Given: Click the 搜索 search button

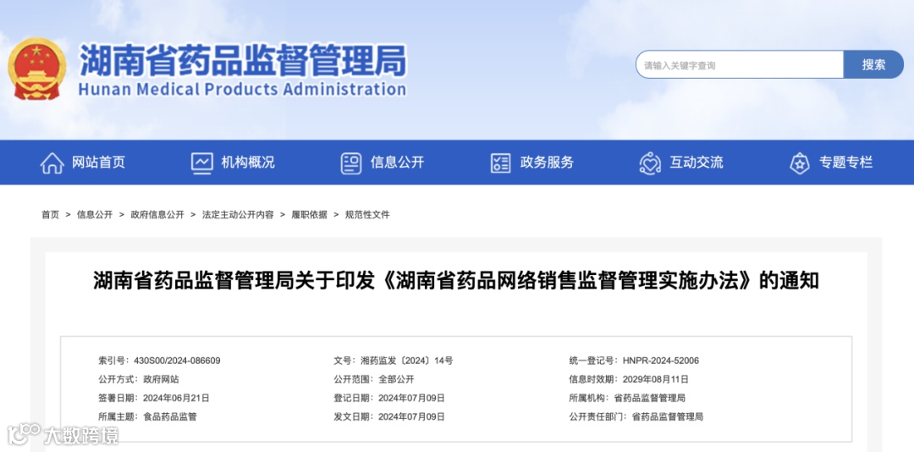Looking at the screenshot, I should coord(873,64).
